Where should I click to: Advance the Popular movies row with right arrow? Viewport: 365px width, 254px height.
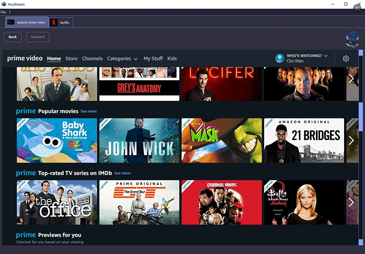[351, 140]
